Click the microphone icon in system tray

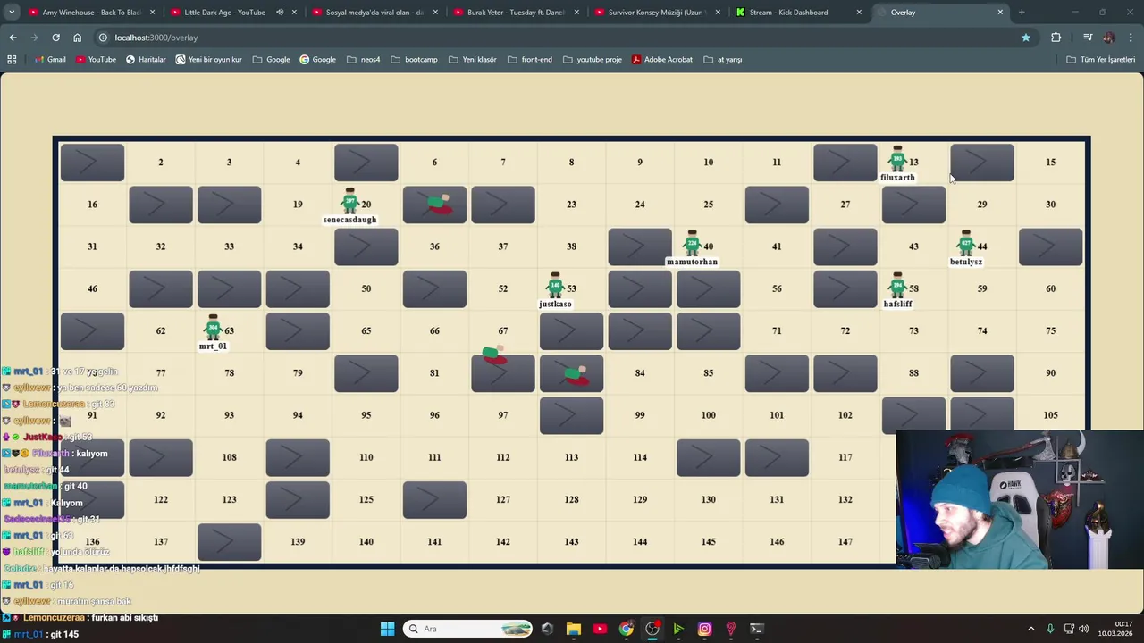(x=1050, y=629)
